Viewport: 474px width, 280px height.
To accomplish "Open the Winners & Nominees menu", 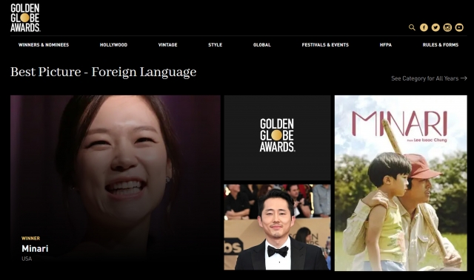I will pyautogui.click(x=44, y=45).
